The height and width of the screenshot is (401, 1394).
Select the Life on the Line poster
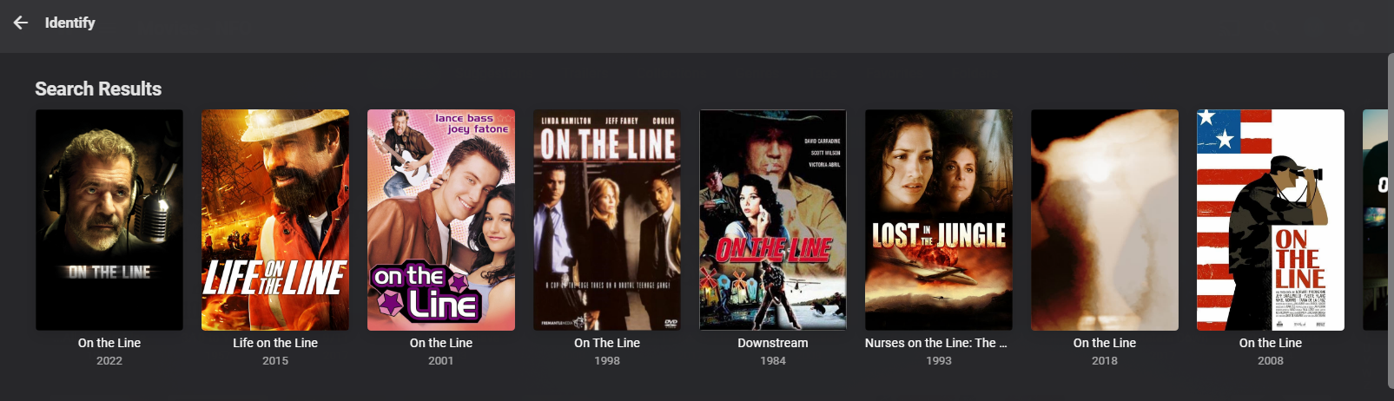(275, 220)
